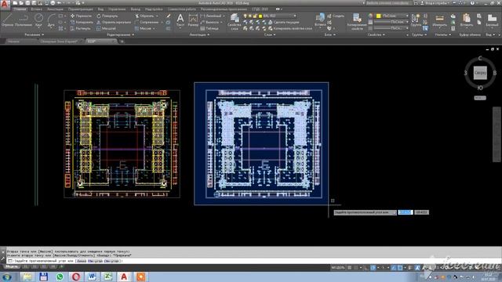Click Match Layer (Копировать свойства слоя)
The height and width of the screenshot is (282, 502).
pos(289,28)
